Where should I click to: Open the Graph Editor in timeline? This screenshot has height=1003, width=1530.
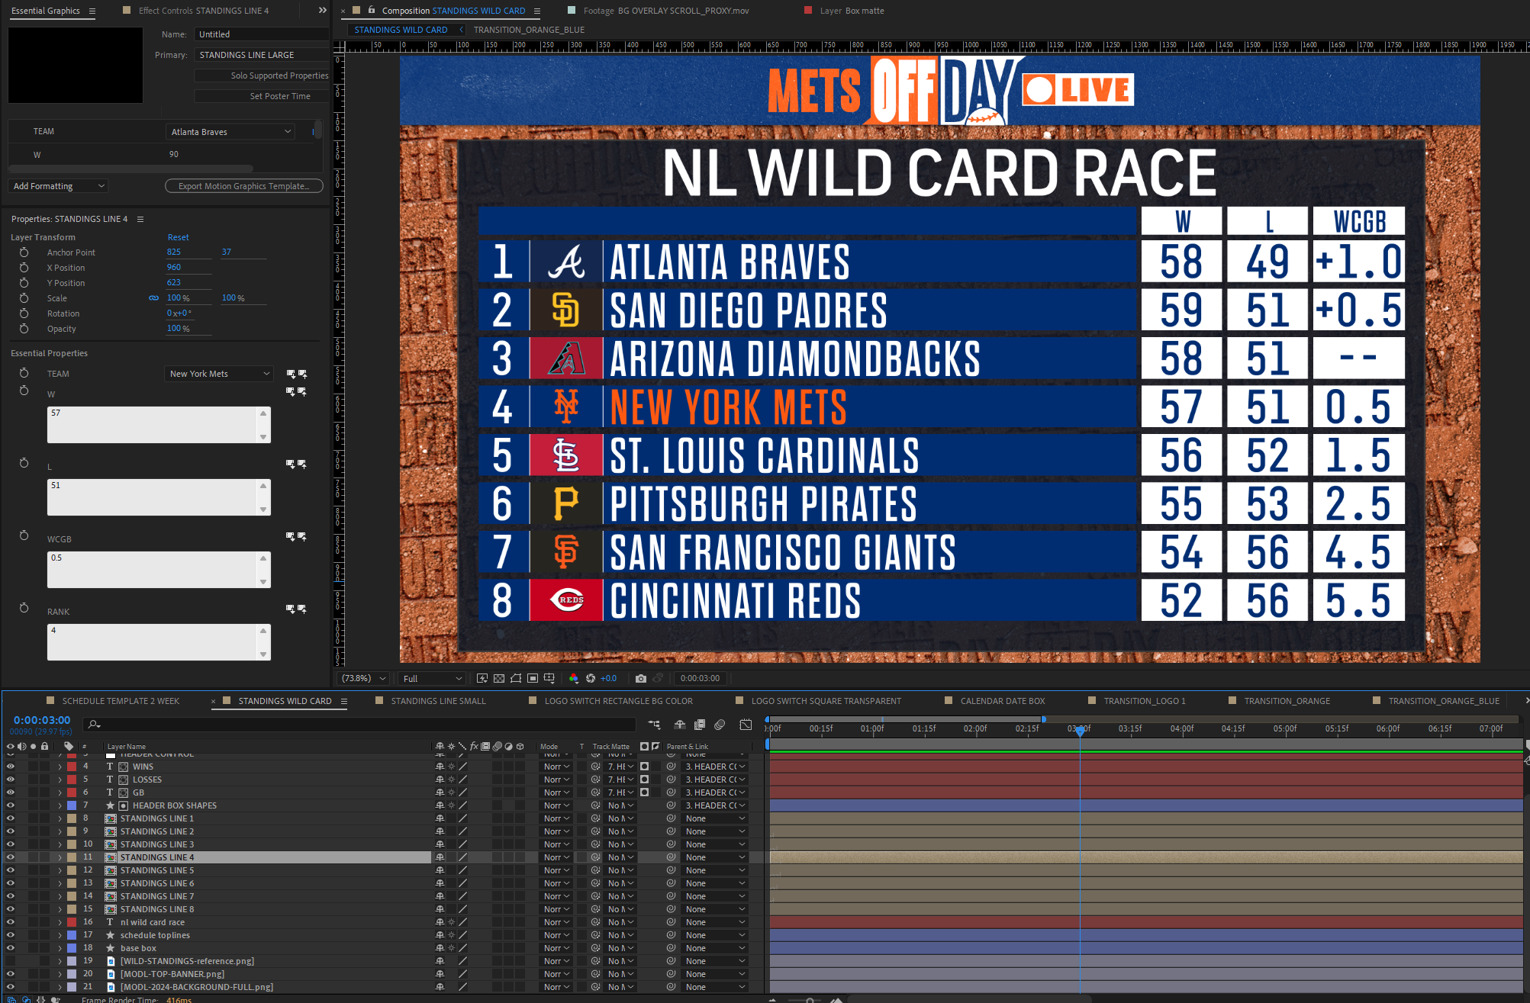tap(746, 725)
